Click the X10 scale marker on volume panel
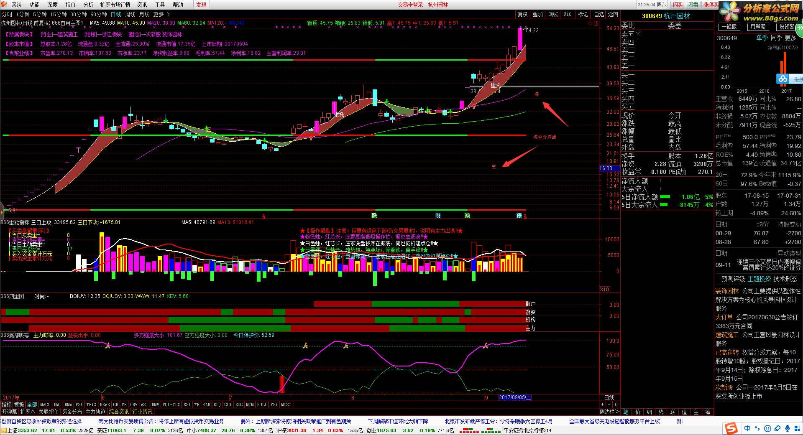This screenshot has height=435, width=803. [x=604, y=289]
